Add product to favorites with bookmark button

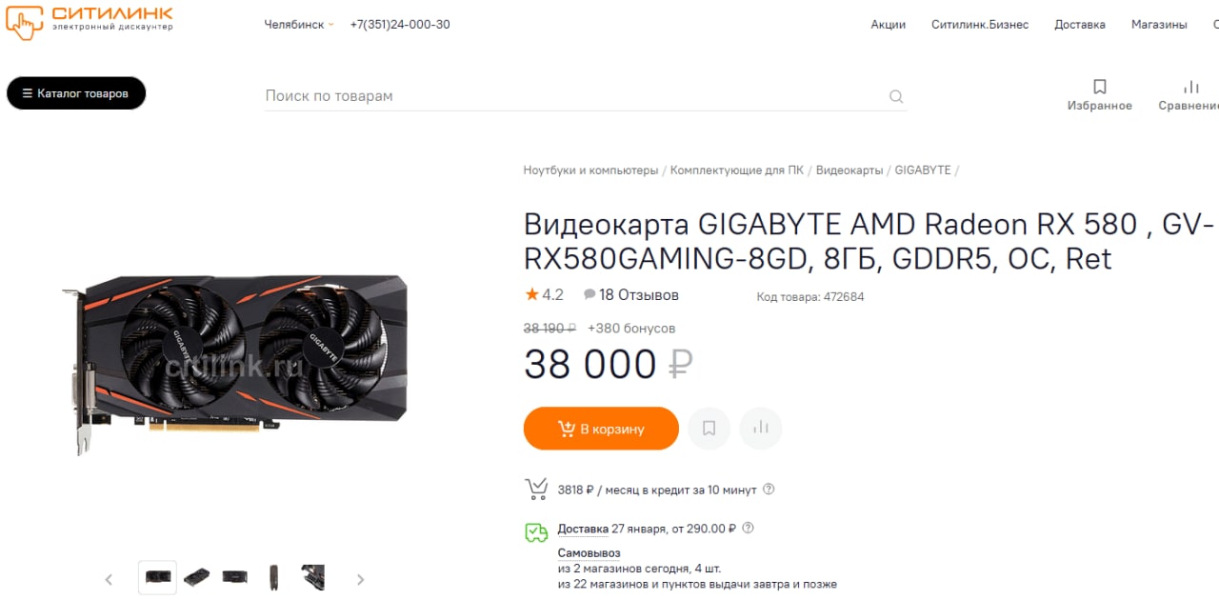[709, 429]
